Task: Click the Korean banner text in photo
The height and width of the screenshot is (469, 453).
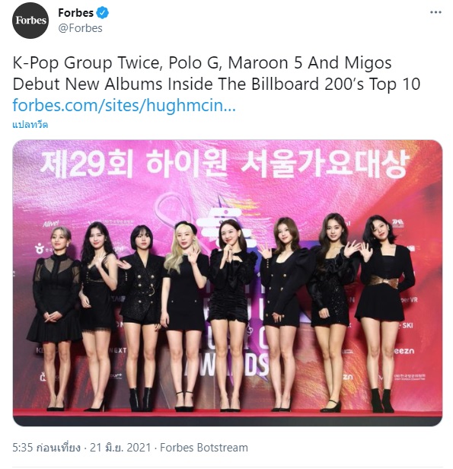Action: coord(225,164)
